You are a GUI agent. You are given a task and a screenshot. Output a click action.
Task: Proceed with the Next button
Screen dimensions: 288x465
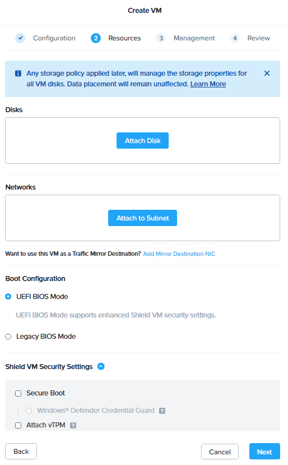click(264, 452)
